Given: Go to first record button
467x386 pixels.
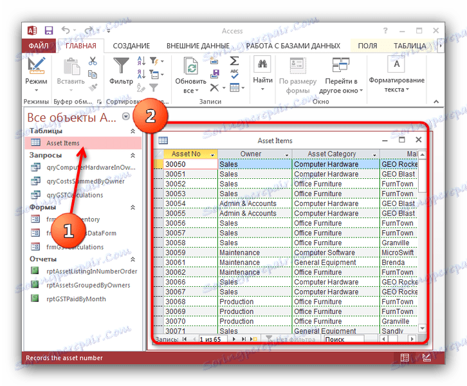Looking at the screenshot, I should click(185, 339).
